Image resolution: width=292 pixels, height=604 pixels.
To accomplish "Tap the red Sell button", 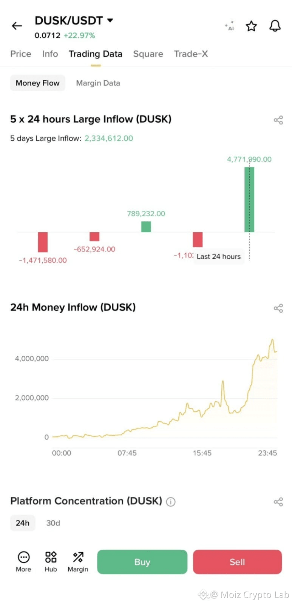I will click(237, 562).
